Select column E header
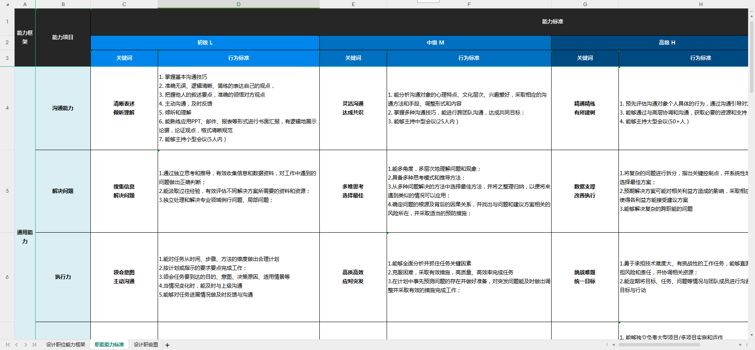Image resolution: width=755 pixels, height=350 pixels. (x=353, y=4)
